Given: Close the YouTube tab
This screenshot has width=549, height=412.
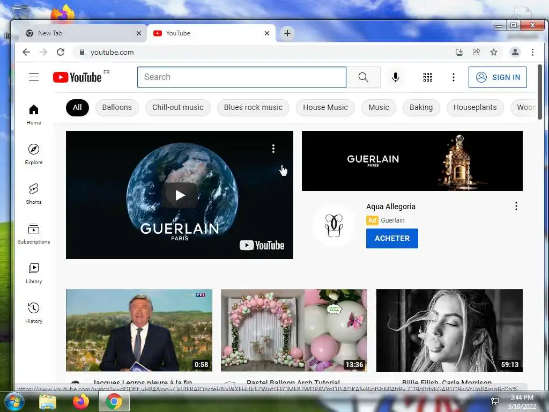Looking at the screenshot, I should pos(267,33).
